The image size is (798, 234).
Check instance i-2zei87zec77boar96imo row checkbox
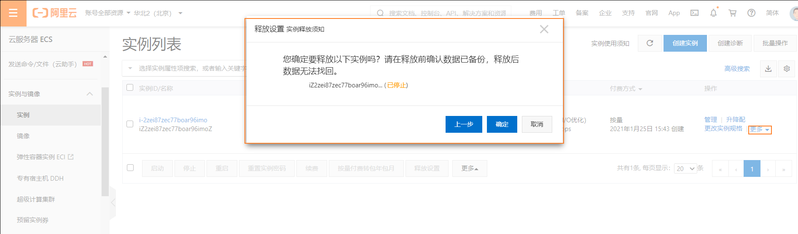coord(130,124)
